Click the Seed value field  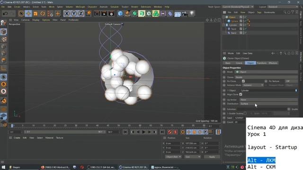[x=240, y=118]
